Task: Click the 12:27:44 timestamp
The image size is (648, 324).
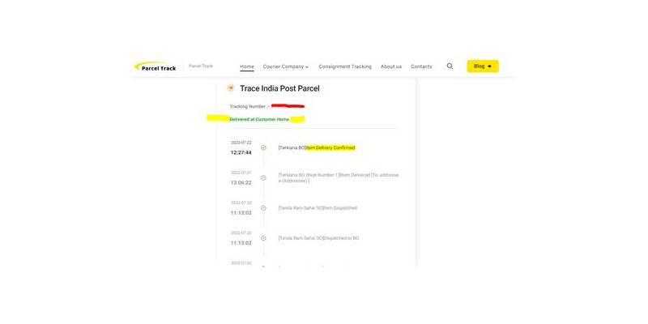Action: point(241,152)
